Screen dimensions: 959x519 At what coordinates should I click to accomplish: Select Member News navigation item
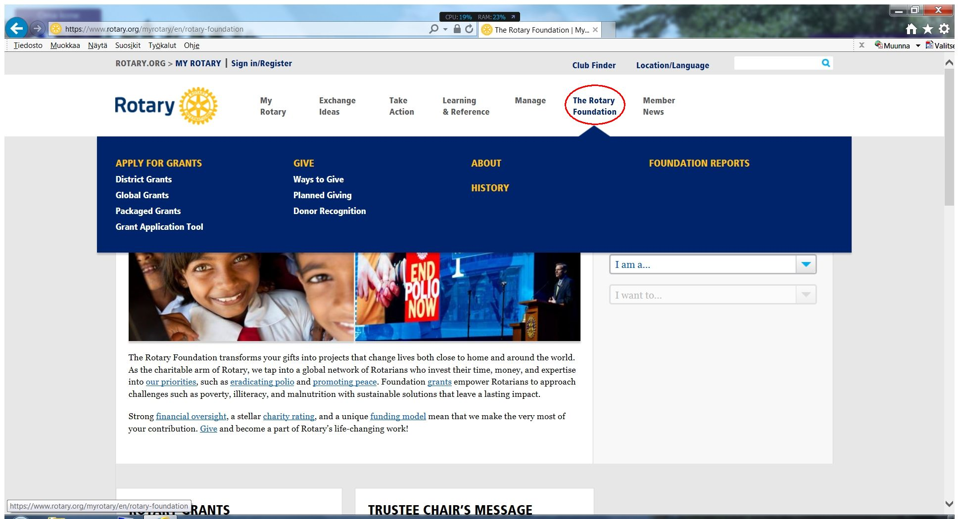pos(659,106)
